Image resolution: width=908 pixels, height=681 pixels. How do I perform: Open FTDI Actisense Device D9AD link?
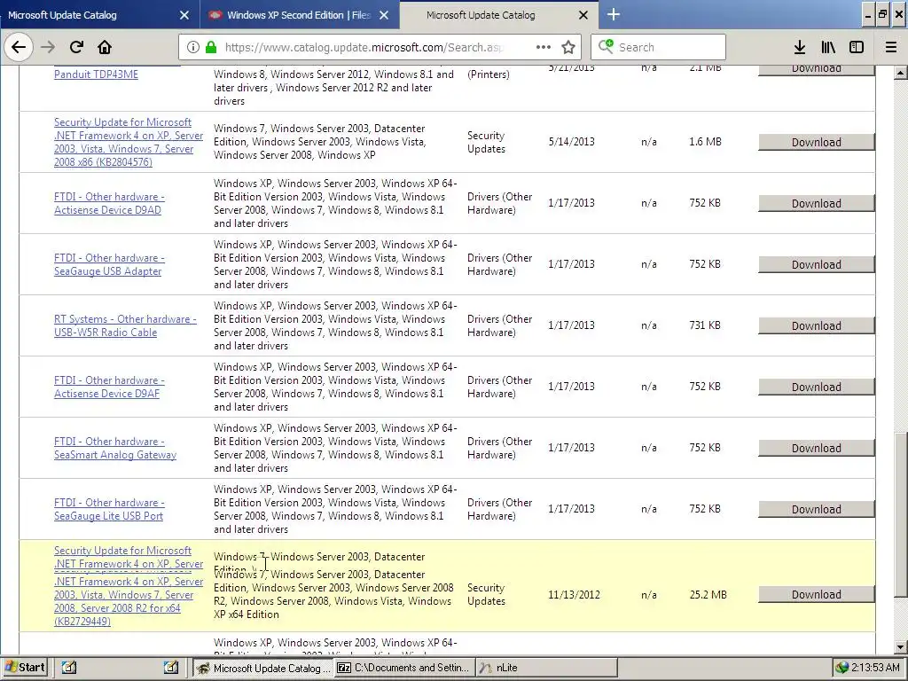point(109,203)
